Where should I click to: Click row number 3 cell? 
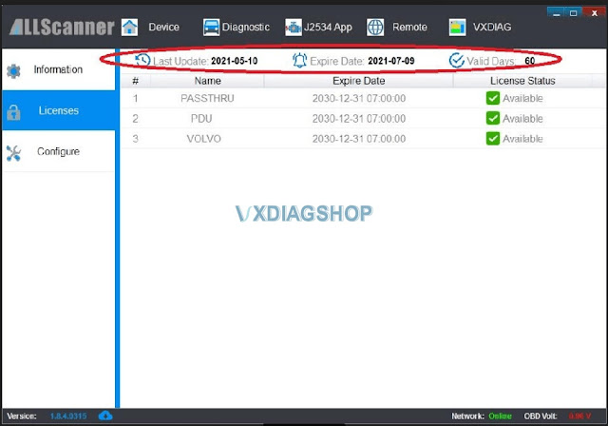pos(135,139)
